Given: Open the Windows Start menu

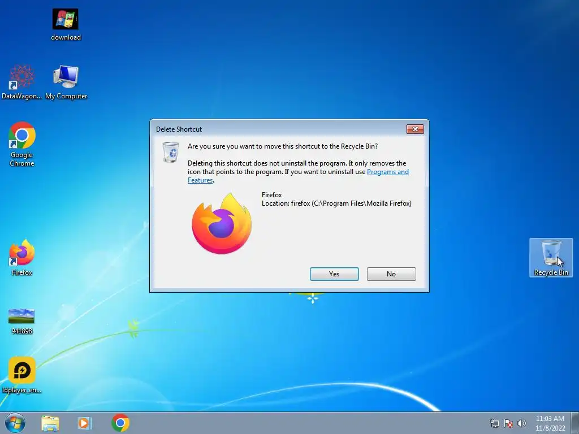Looking at the screenshot, I should click(15, 423).
